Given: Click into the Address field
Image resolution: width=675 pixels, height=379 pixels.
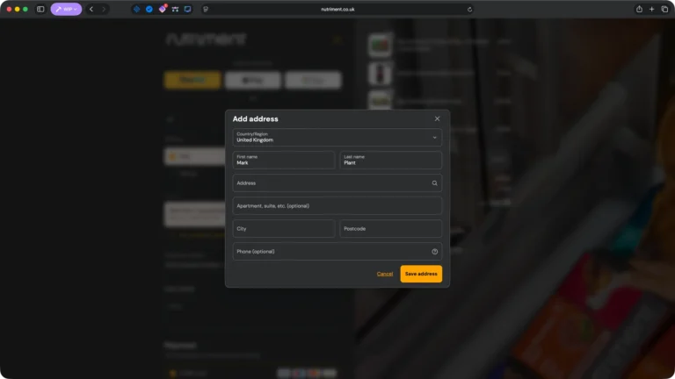Looking at the screenshot, I should point(330,183).
